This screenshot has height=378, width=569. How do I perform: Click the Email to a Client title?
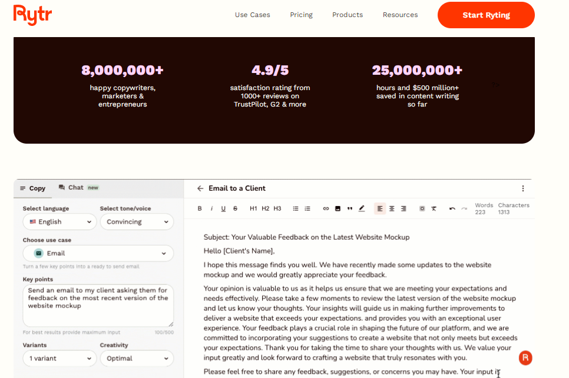(x=237, y=188)
